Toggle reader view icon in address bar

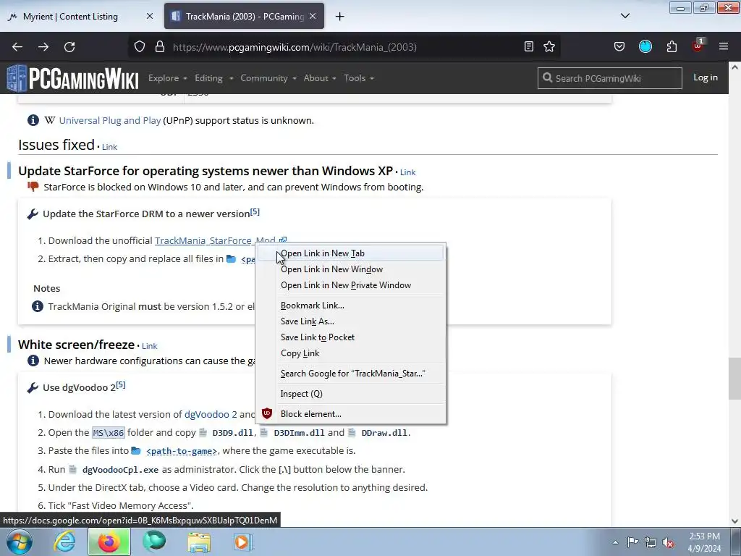pyautogui.click(x=529, y=47)
